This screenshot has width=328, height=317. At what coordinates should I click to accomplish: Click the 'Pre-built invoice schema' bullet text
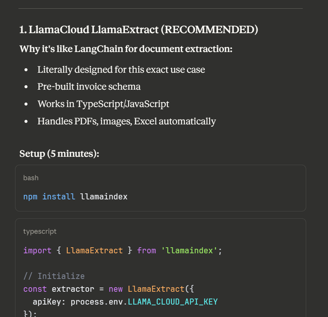[x=89, y=87]
